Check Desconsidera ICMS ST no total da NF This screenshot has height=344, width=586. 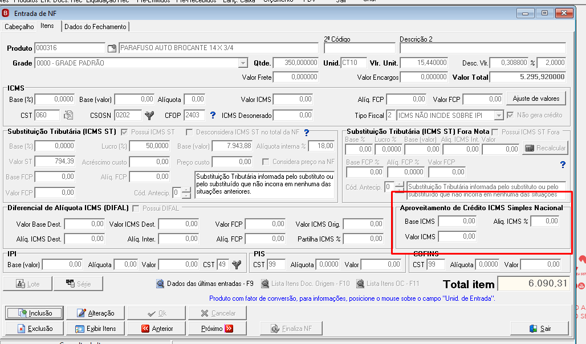pyautogui.click(x=189, y=132)
